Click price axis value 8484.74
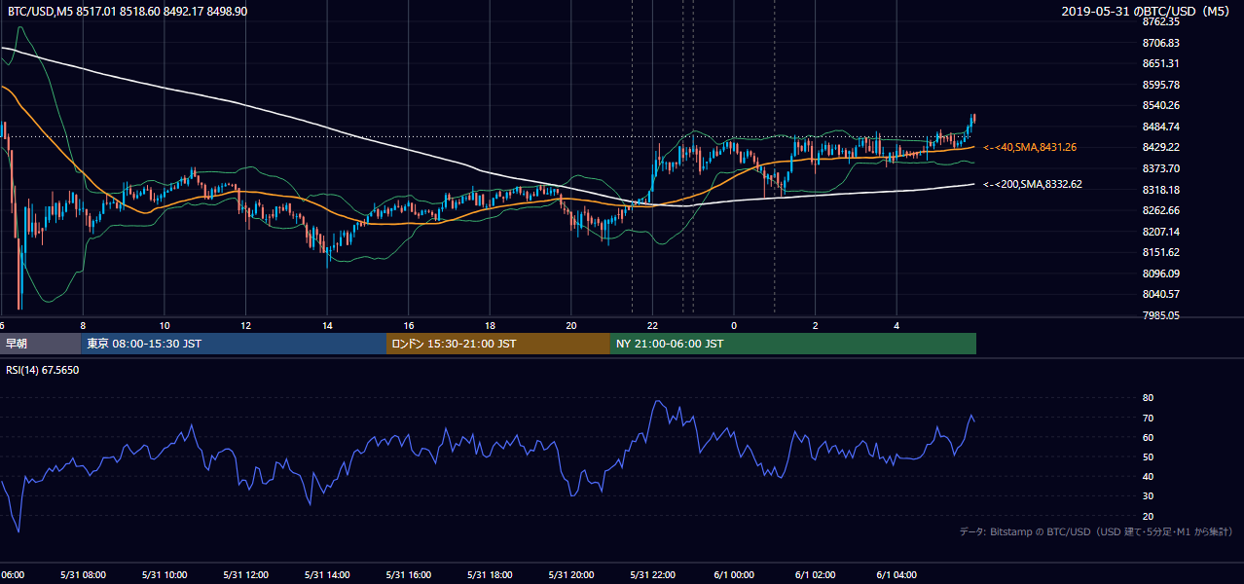 1161,127
